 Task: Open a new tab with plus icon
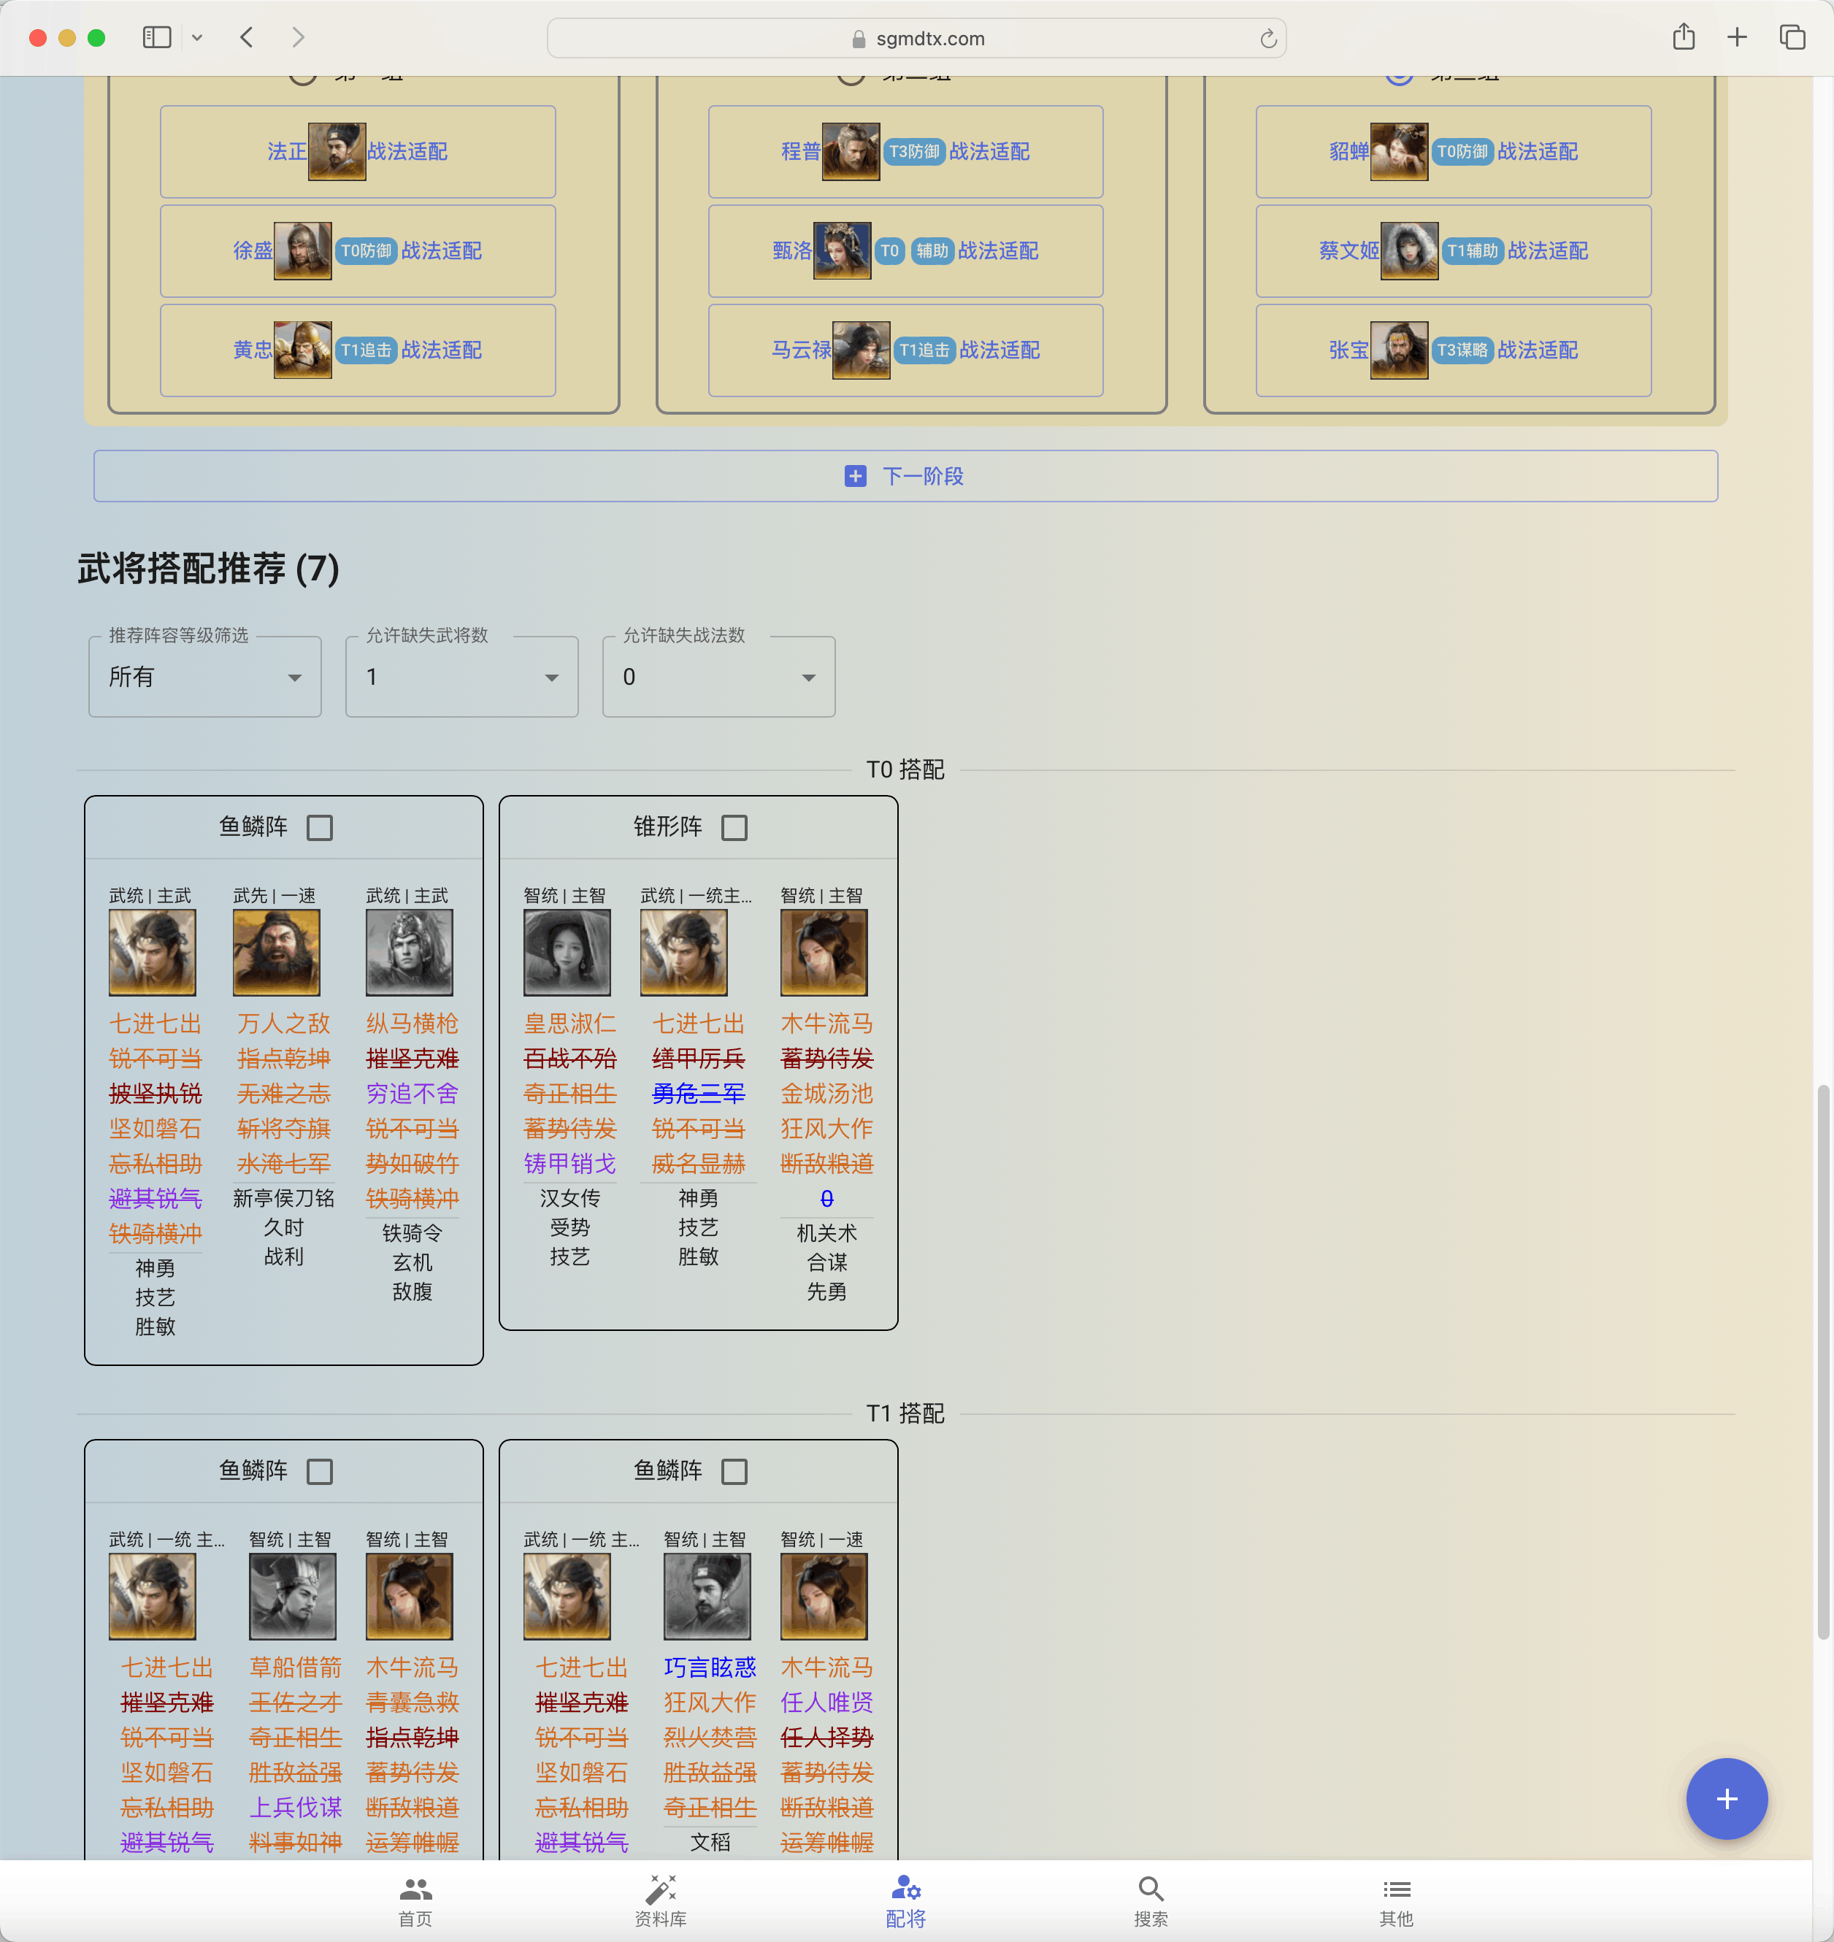click(x=1736, y=37)
